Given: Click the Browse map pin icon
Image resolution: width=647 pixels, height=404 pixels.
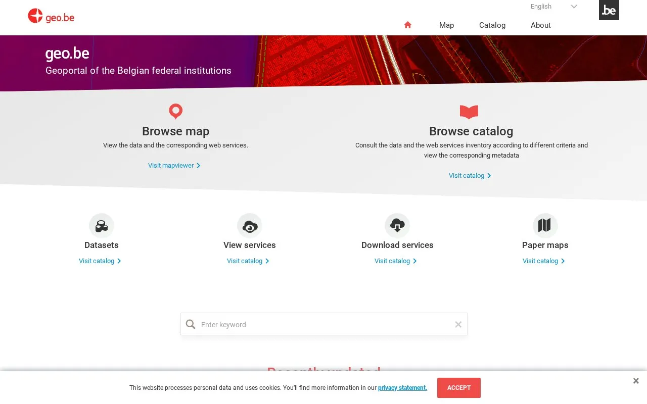Looking at the screenshot, I should click(x=175, y=111).
